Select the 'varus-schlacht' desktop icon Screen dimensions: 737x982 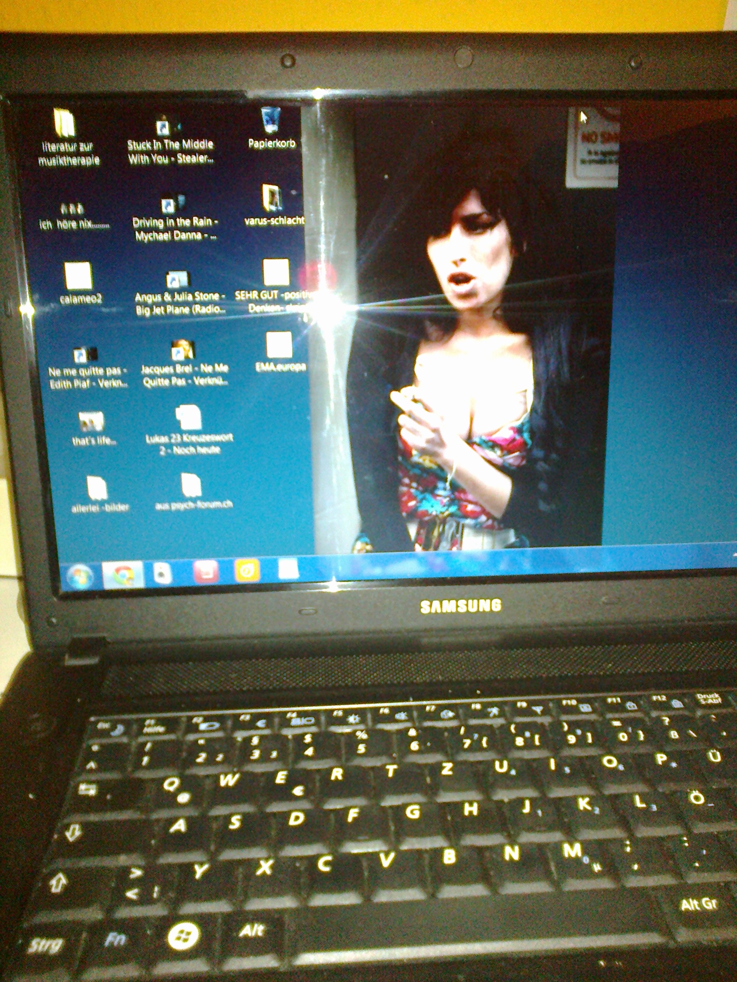272,199
